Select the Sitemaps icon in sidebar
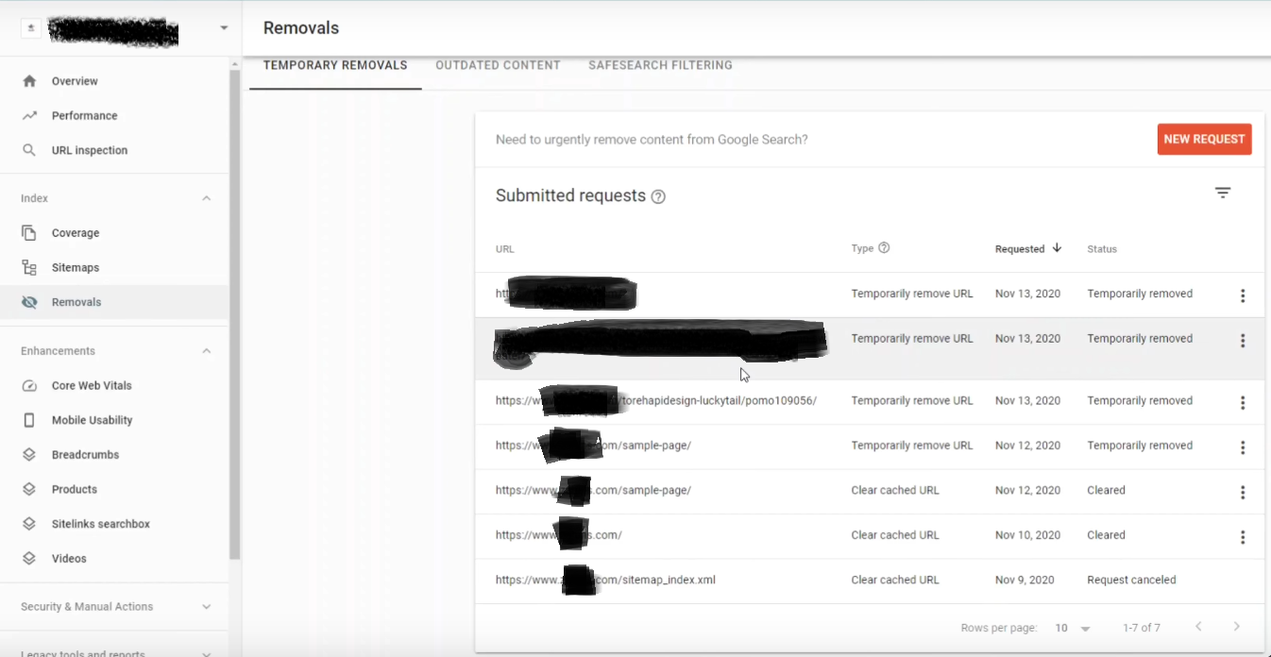Viewport: 1271px width, 657px height. tap(31, 267)
